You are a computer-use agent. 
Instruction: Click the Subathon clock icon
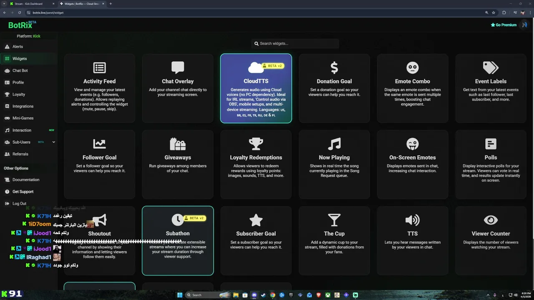[x=177, y=220]
